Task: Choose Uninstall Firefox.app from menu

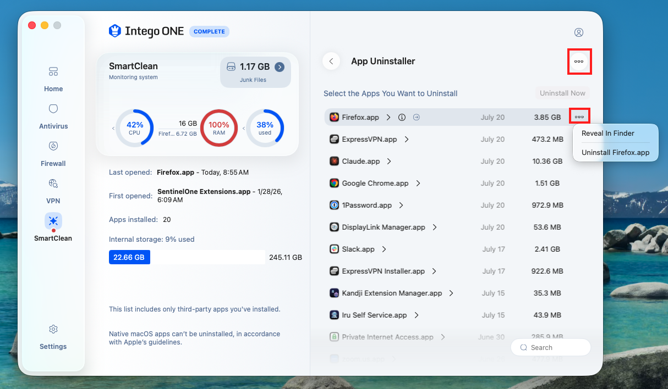Action: (615, 153)
